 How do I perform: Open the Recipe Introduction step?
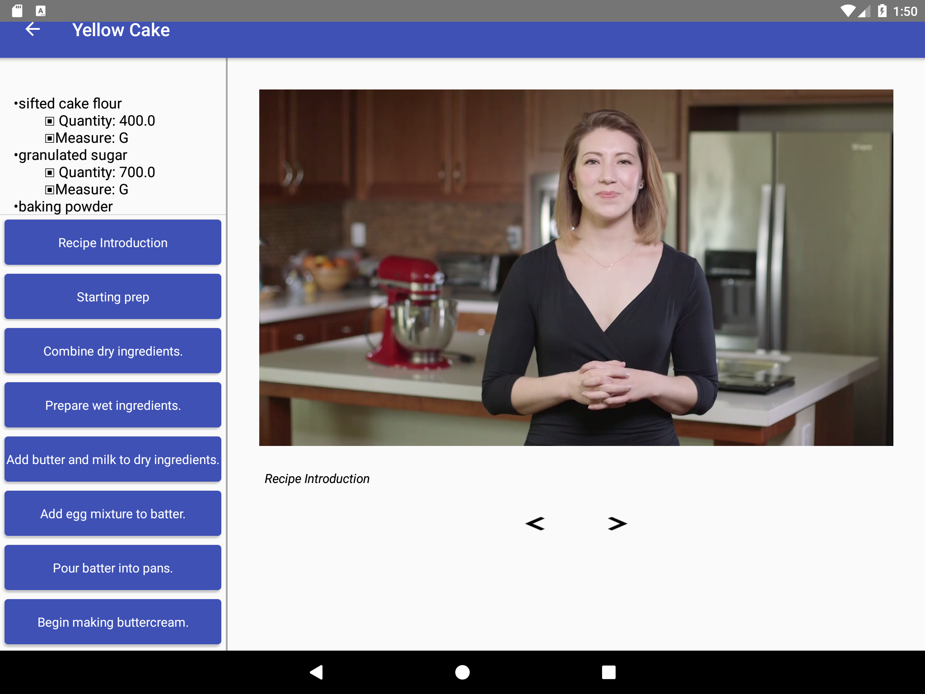[113, 243]
